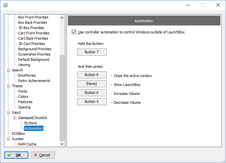Image resolution: width=226 pixels, height=163 pixels.
Task: Open EmuMovies settings
Action: point(27,75)
